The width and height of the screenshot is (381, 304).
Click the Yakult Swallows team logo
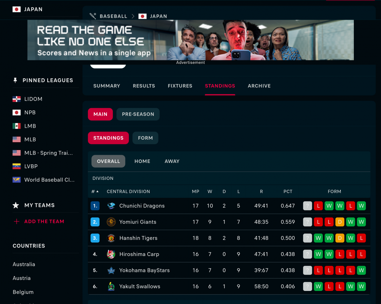(111, 287)
